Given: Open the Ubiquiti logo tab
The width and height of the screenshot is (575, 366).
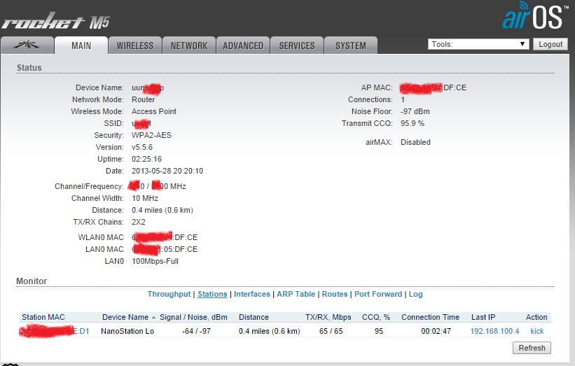Looking at the screenshot, I should pos(27,45).
